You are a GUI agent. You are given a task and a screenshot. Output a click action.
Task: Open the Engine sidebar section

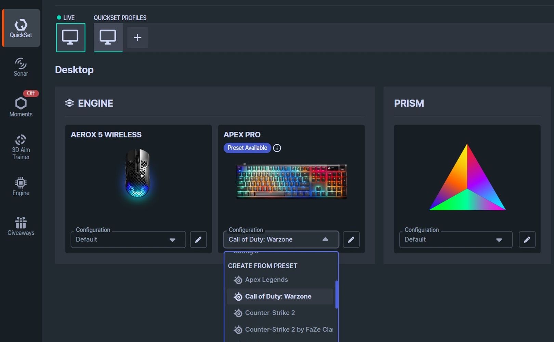point(21,186)
